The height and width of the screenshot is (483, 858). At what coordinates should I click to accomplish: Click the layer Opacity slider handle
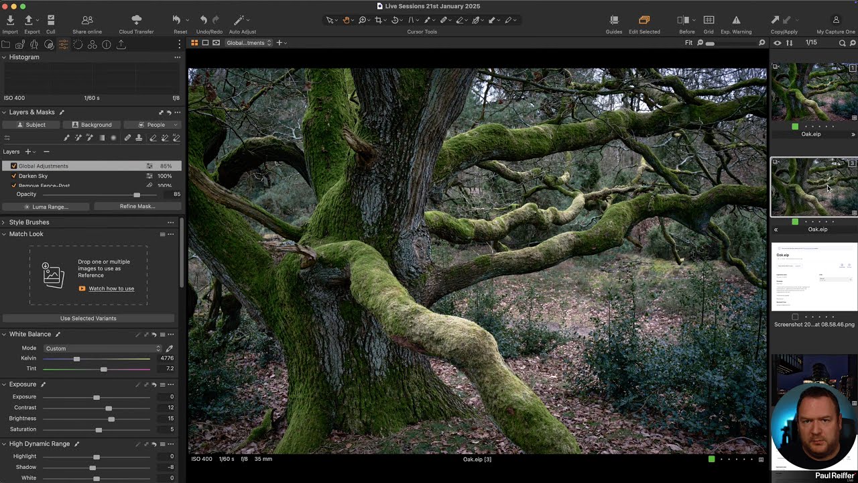tap(137, 195)
